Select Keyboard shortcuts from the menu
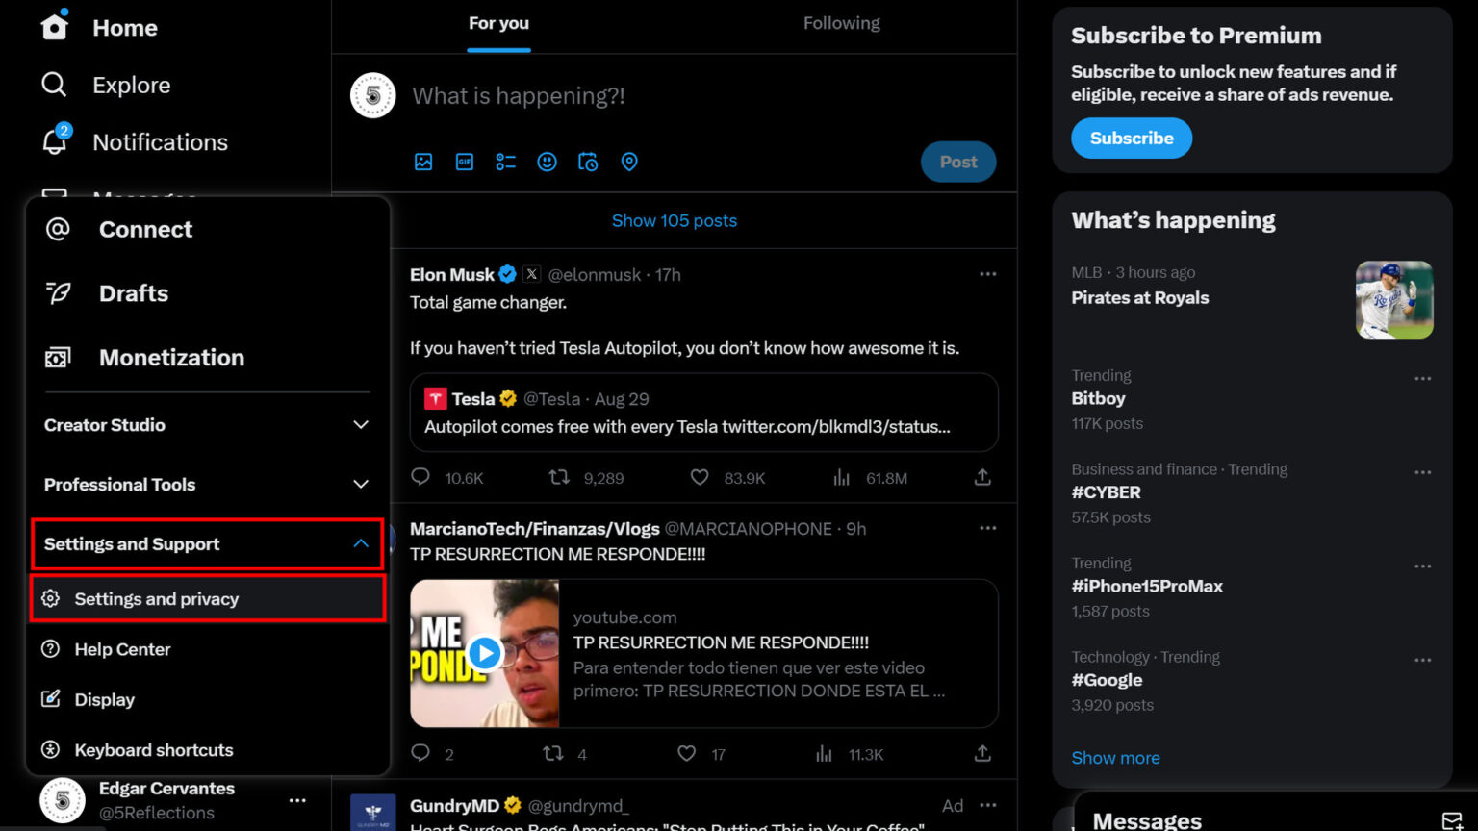 point(154,750)
